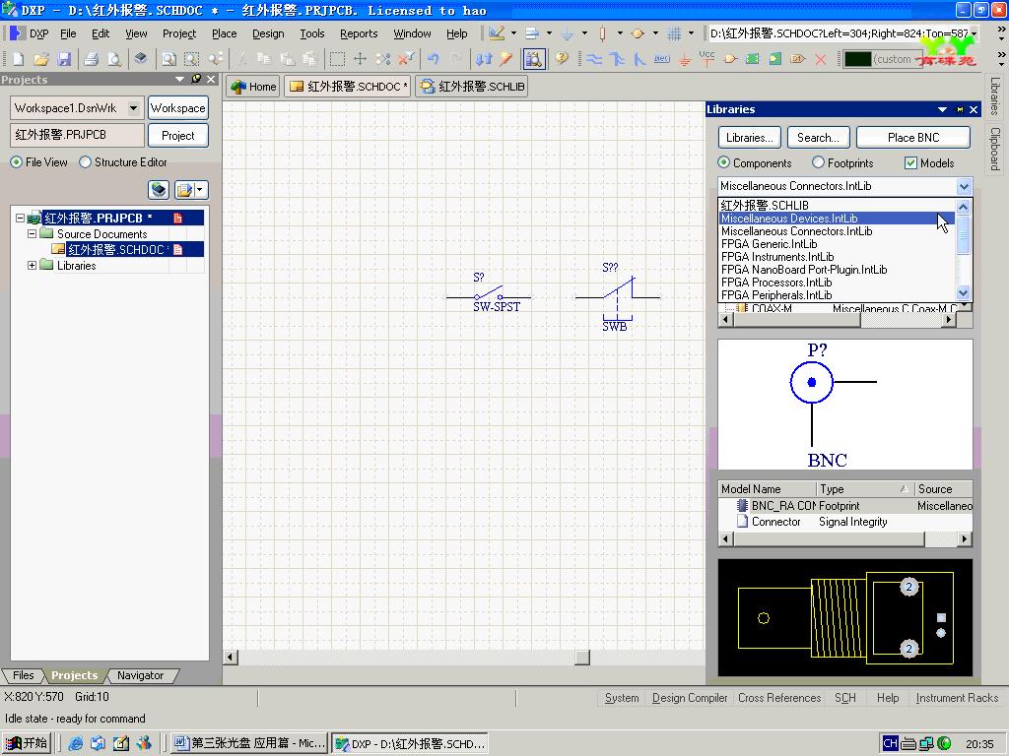Screen dimensions: 1009x756
Task: Click the Project button
Action: point(177,136)
